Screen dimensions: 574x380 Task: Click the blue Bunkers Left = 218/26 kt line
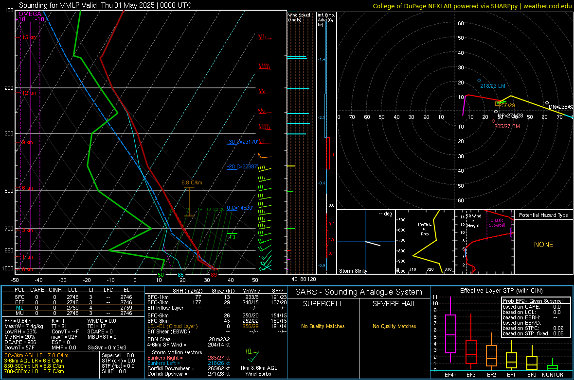(x=189, y=363)
